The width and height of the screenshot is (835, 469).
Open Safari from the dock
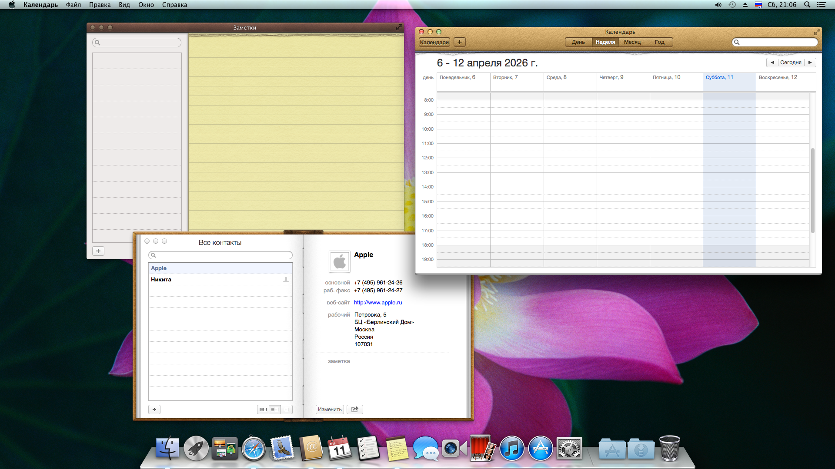[x=254, y=449]
